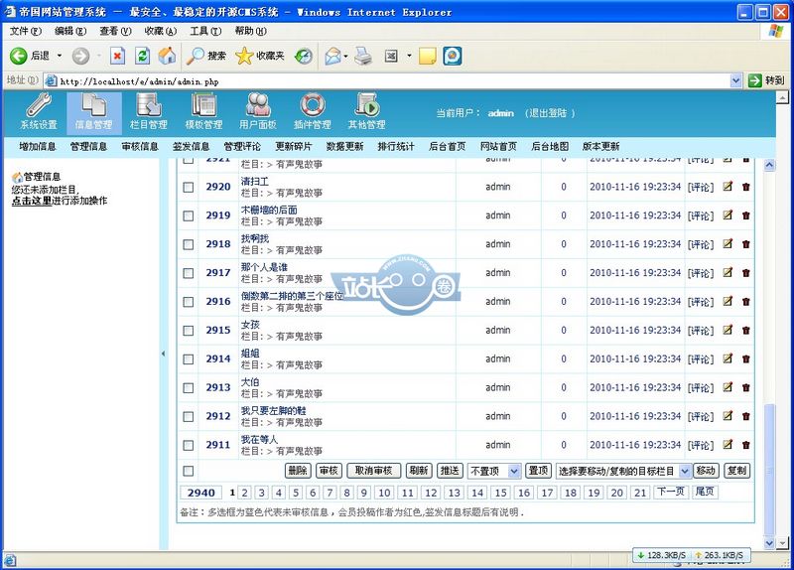This screenshot has height=570, width=794.
Task: Open the 不置顶 dropdown
Action: click(493, 471)
